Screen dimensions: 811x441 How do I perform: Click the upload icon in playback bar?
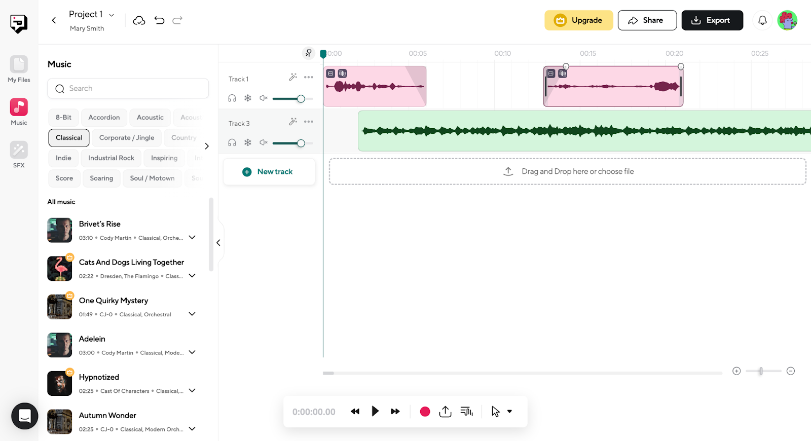pyautogui.click(x=445, y=412)
